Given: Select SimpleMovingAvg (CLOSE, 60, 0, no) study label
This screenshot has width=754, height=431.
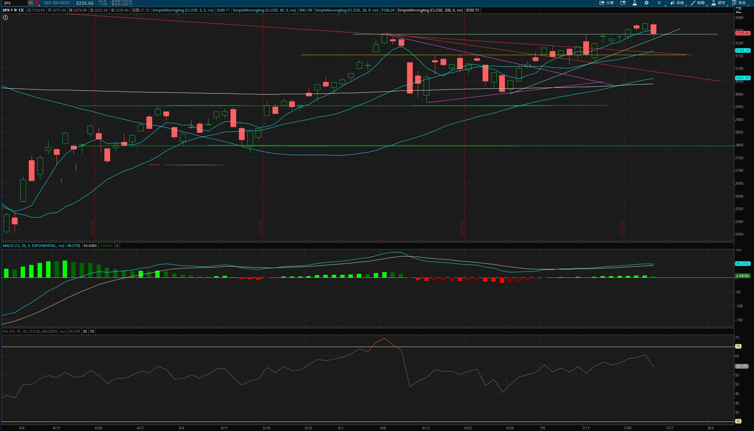Looking at the screenshot, I should [x=264, y=10].
